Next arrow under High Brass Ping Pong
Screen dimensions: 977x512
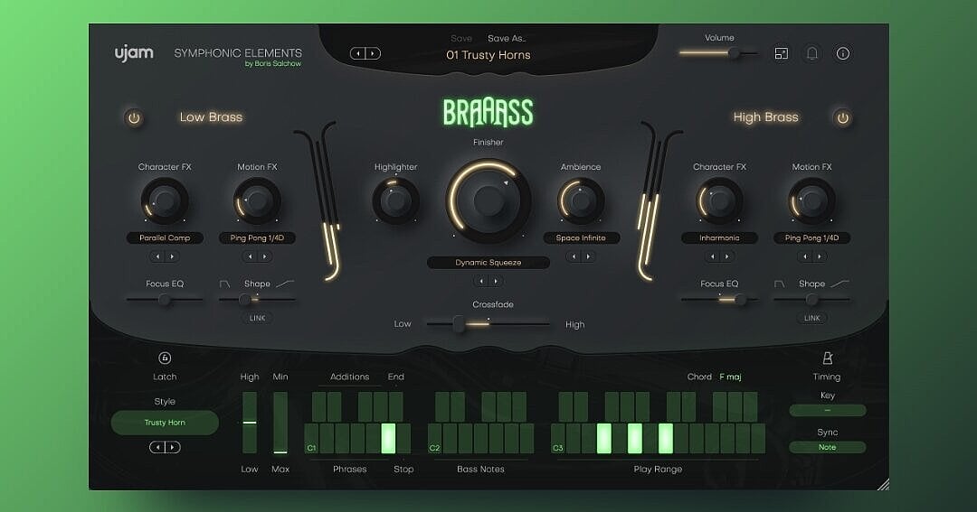click(820, 256)
